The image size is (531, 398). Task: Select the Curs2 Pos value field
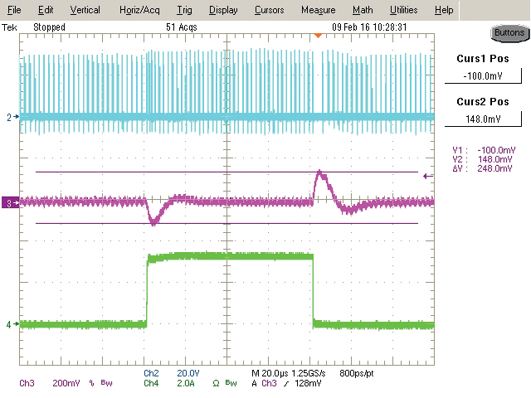[482, 119]
